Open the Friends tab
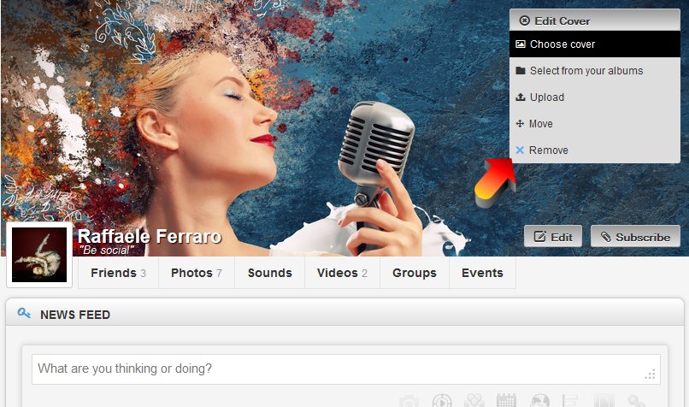 (118, 273)
